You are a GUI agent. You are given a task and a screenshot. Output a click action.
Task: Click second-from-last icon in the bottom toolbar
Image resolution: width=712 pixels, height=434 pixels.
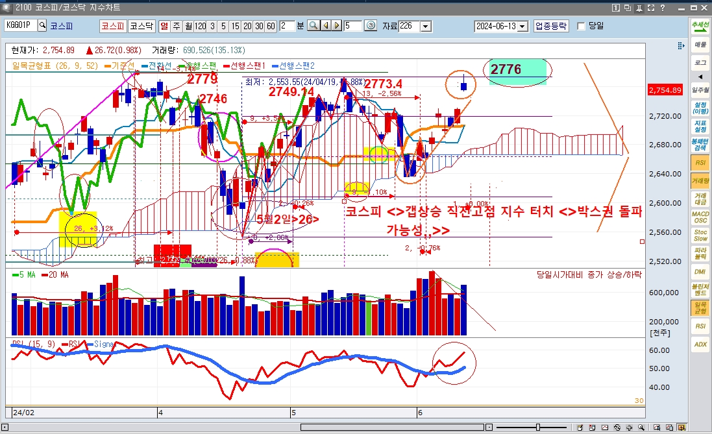point(669,428)
